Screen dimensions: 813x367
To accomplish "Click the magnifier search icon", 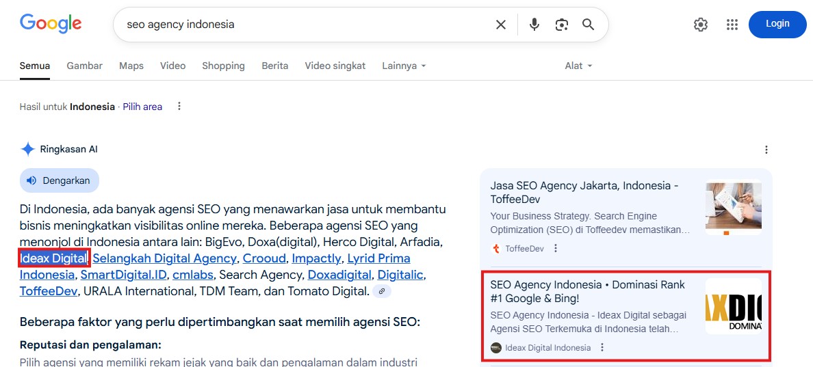I will point(588,25).
